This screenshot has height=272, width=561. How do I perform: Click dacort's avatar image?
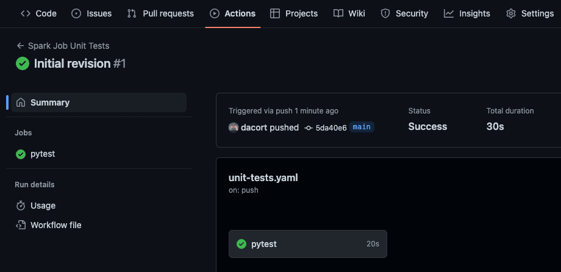[234, 127]
